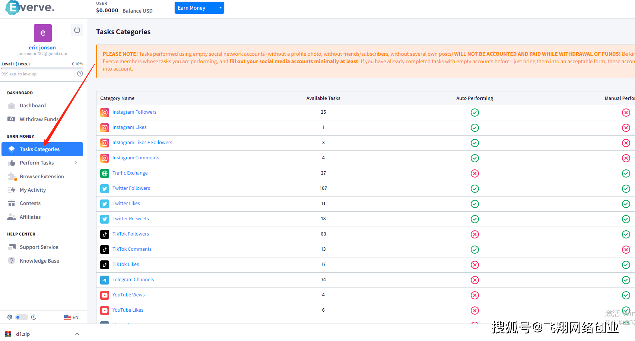This screenshot has height=341, width=635.
Task: Click the Category Name column header
Action: (x=117, y=98)
